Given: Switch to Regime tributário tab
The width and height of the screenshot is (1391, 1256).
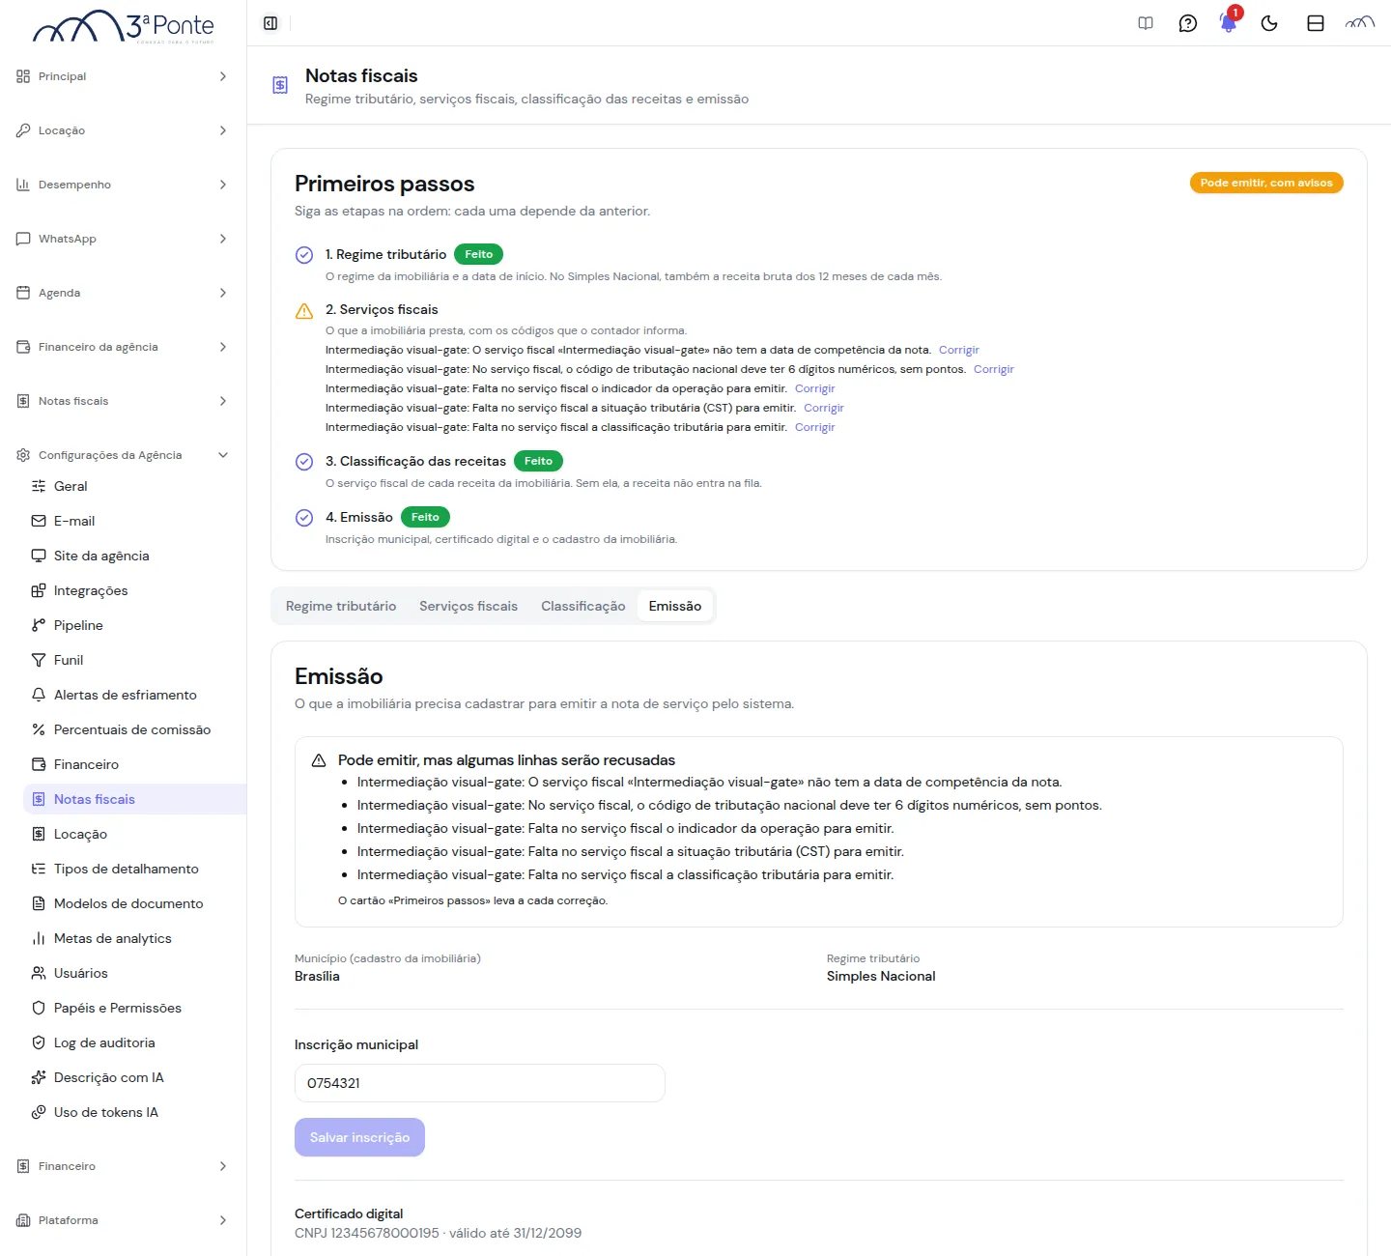Looking at the screenshot, I should (341, 606).
